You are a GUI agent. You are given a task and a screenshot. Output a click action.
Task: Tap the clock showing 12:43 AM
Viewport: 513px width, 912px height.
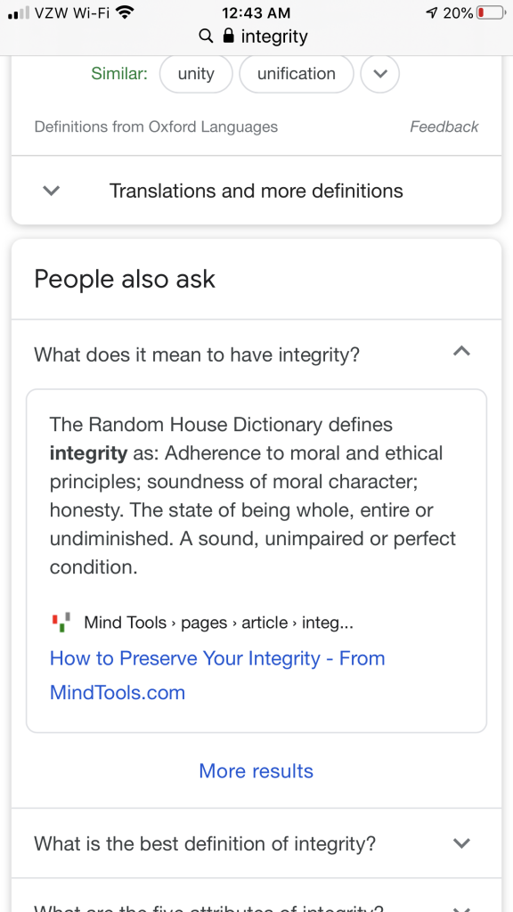(x=256, y=12)
